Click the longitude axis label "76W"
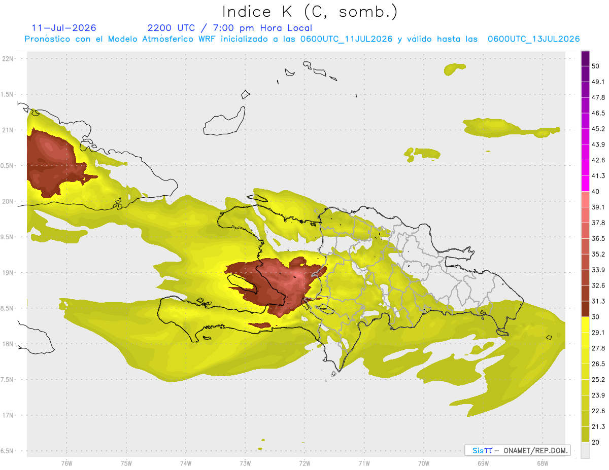The height and width of the screenshot is (470, 609). [66, 463]
